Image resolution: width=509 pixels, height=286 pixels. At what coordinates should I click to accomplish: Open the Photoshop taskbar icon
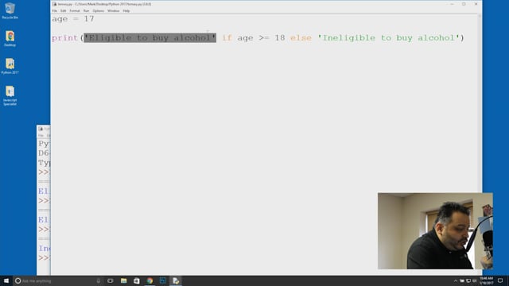pos(162,280)
